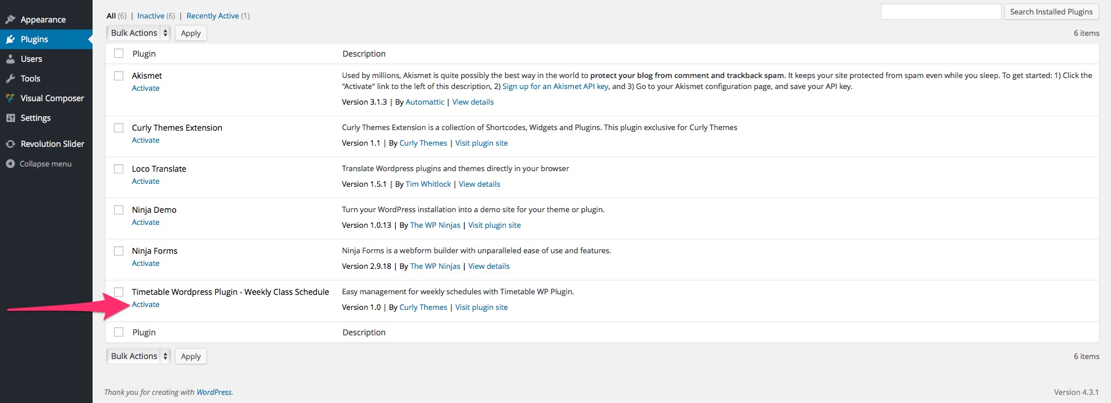
Task: Activate the Timetable Wordpress Plugin
Action: click(146, 304)
